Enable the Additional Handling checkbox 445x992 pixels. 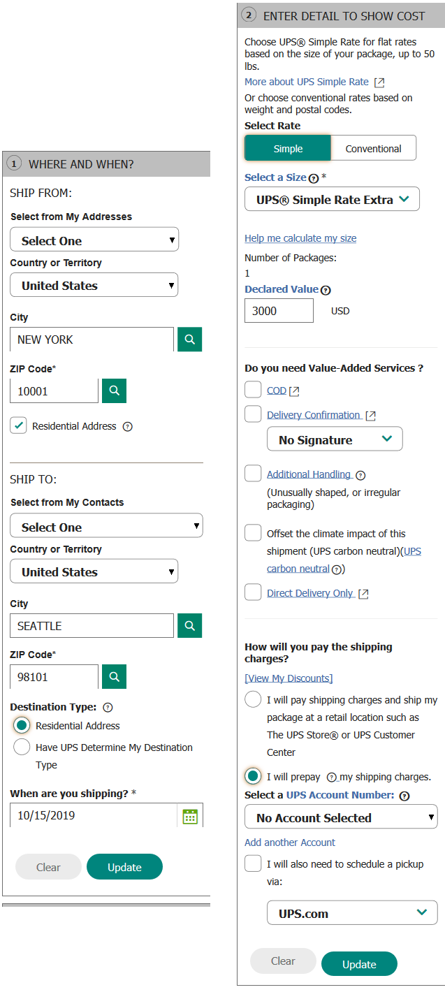point(253,473)
